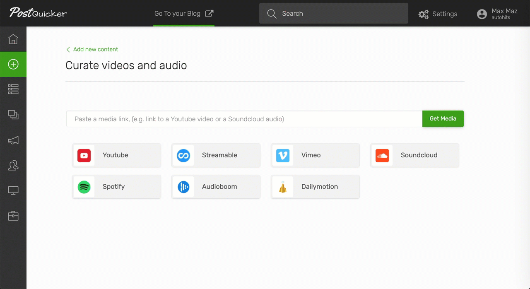Image resolution: width=530 pixels, height=289 pixels.
Task: Choose the Vimeo source label
Action: coord(311,155)
